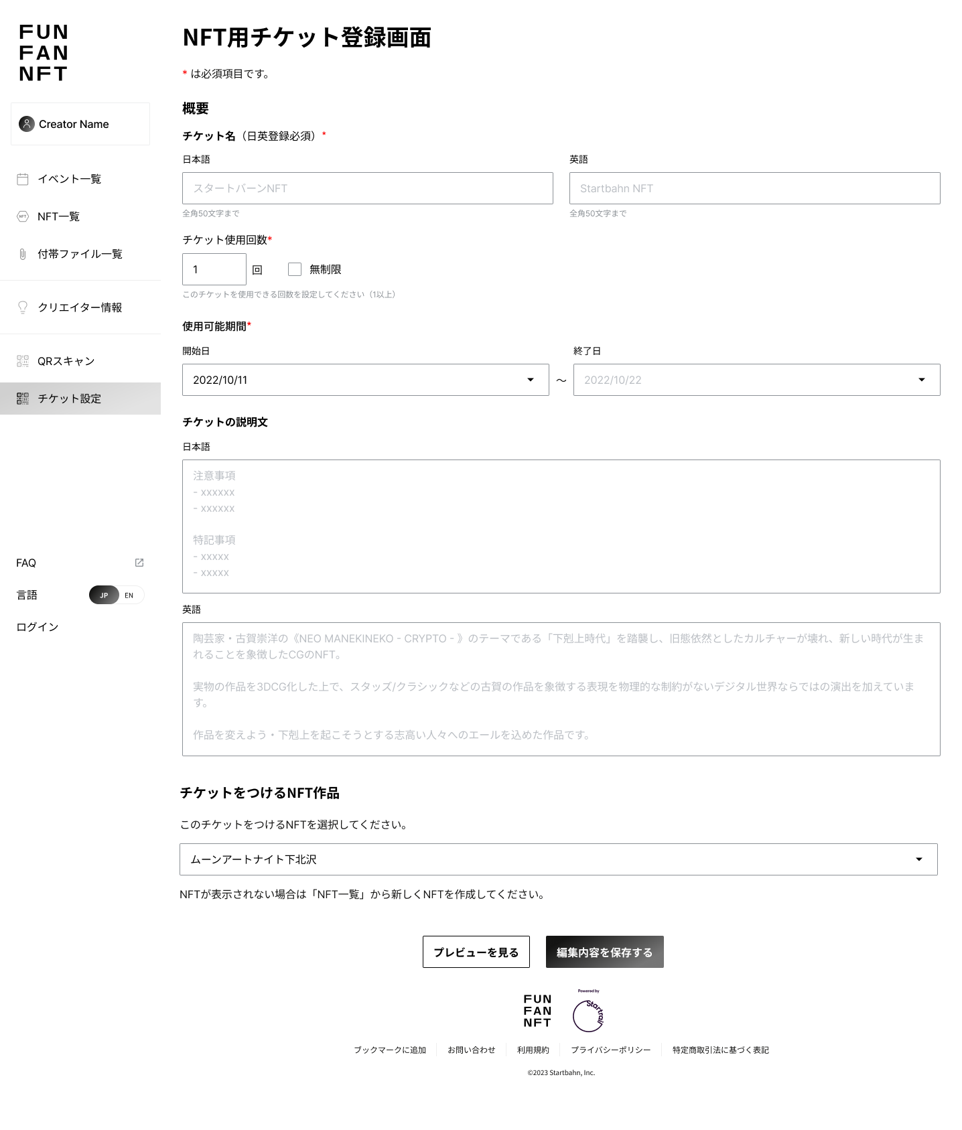Click the calendar icon for イベント一覧
Viewport: 962px width, 1130px height.
(23, 179)
